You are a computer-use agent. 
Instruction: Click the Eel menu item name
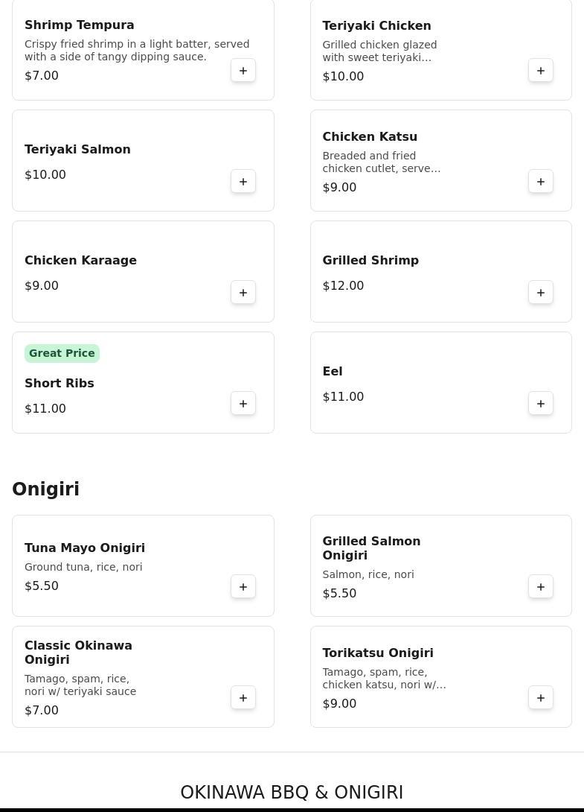(333, 371)
